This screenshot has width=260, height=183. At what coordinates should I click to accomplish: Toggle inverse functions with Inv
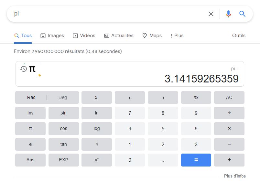tap(30, 113)
